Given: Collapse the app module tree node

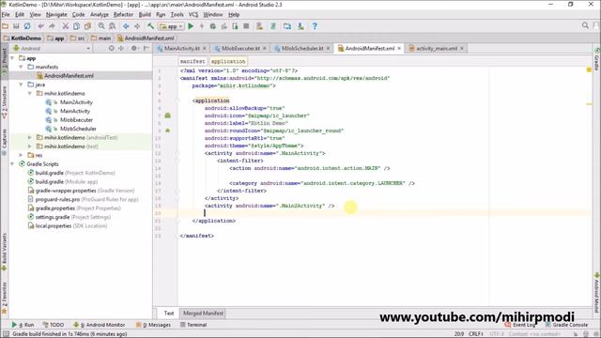Looking at the screenshot, I should [x=12, y=58].
